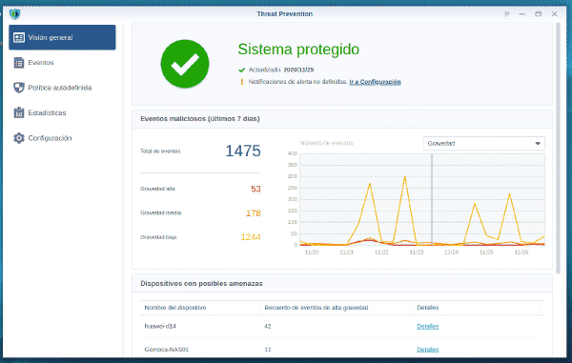Screen dimensions: 572x363
Task: Minimize the Threat Prevention window
Action: 522,14
